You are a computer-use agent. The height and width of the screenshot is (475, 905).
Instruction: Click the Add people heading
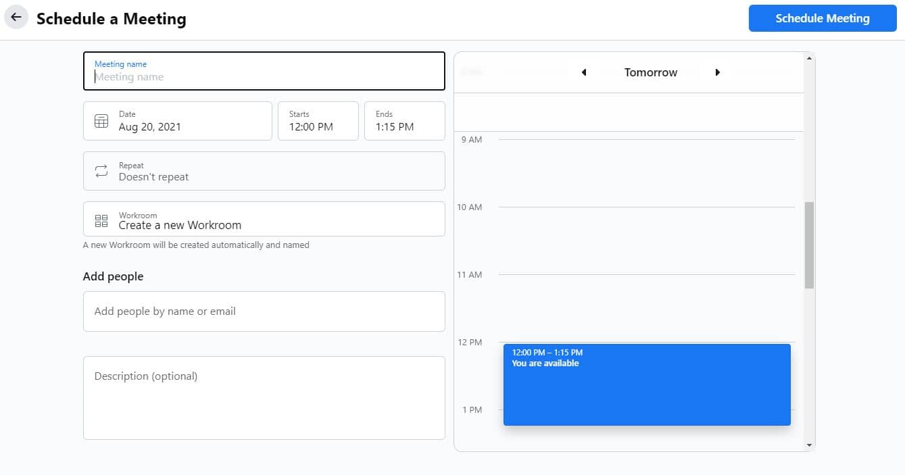(x=113, y=276)
